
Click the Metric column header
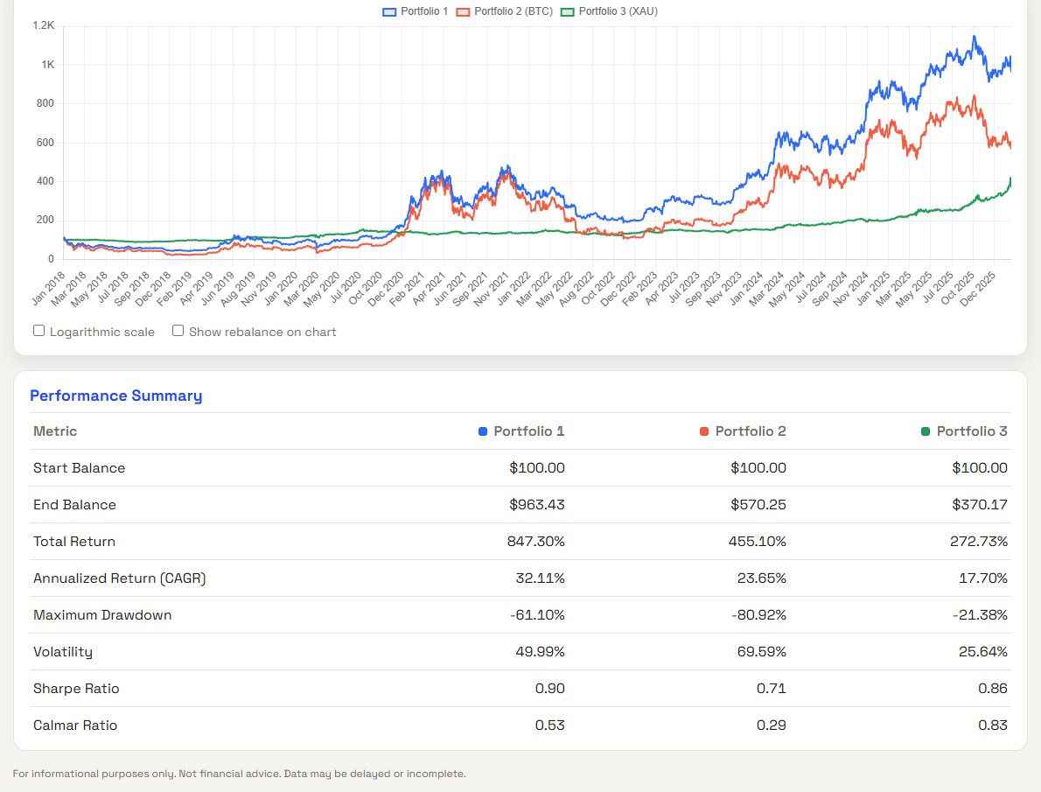[55, 431]
